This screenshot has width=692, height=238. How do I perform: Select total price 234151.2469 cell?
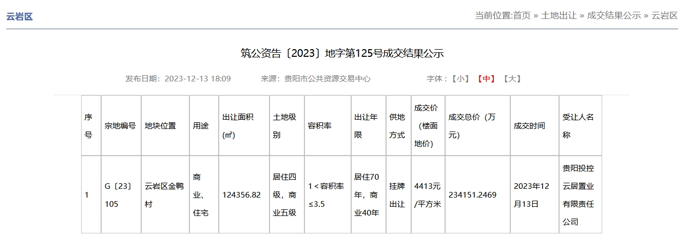click(x=472, y=195)
